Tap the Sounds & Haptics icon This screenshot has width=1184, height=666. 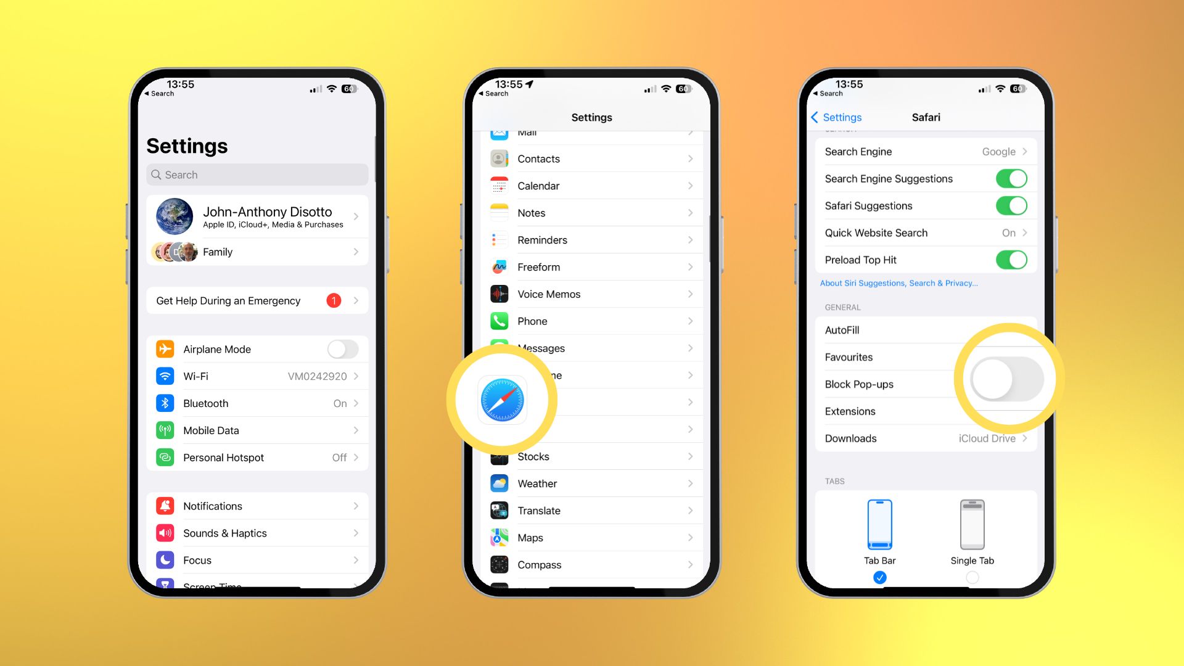[165, 533]
